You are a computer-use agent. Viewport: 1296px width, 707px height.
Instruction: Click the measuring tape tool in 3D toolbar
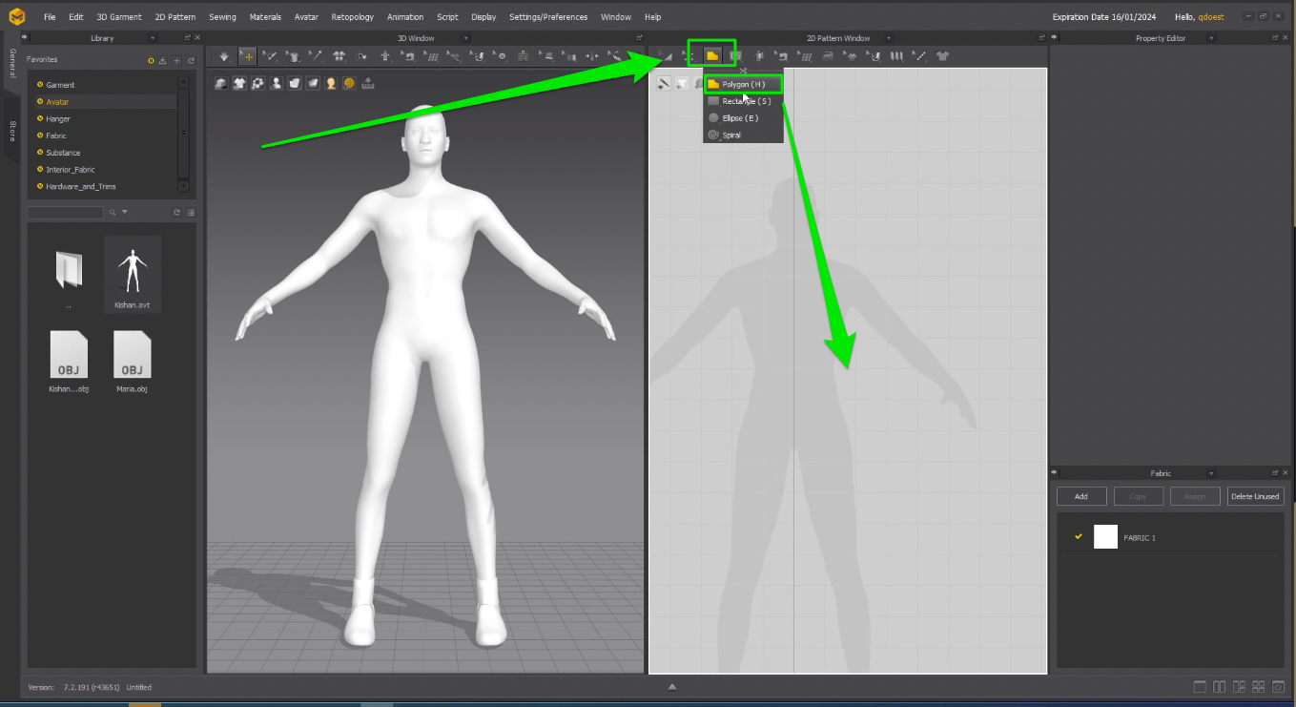(x=615, y=57)
